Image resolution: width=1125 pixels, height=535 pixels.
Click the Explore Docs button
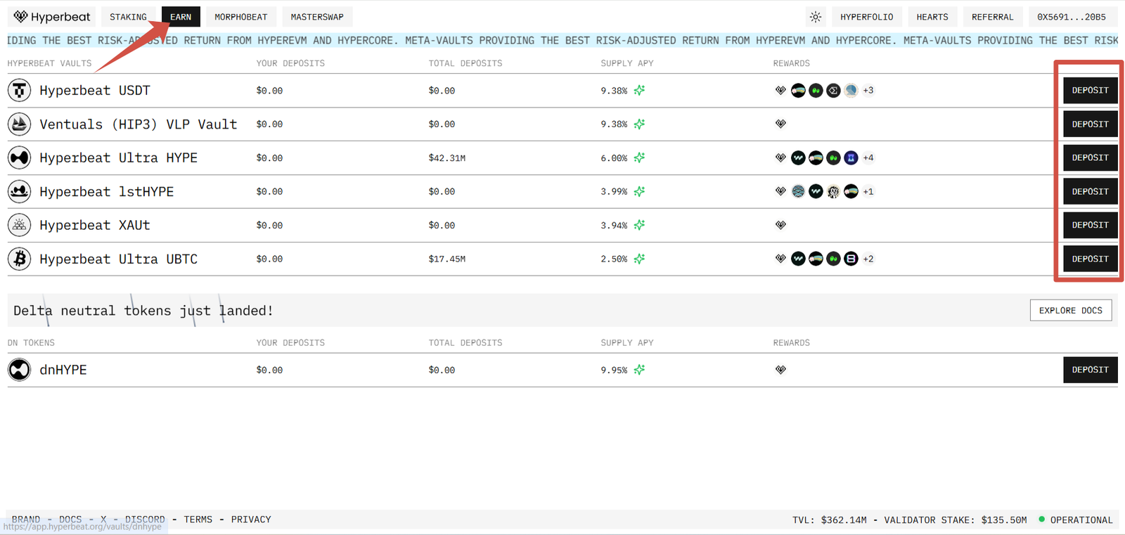(1070, 310)
